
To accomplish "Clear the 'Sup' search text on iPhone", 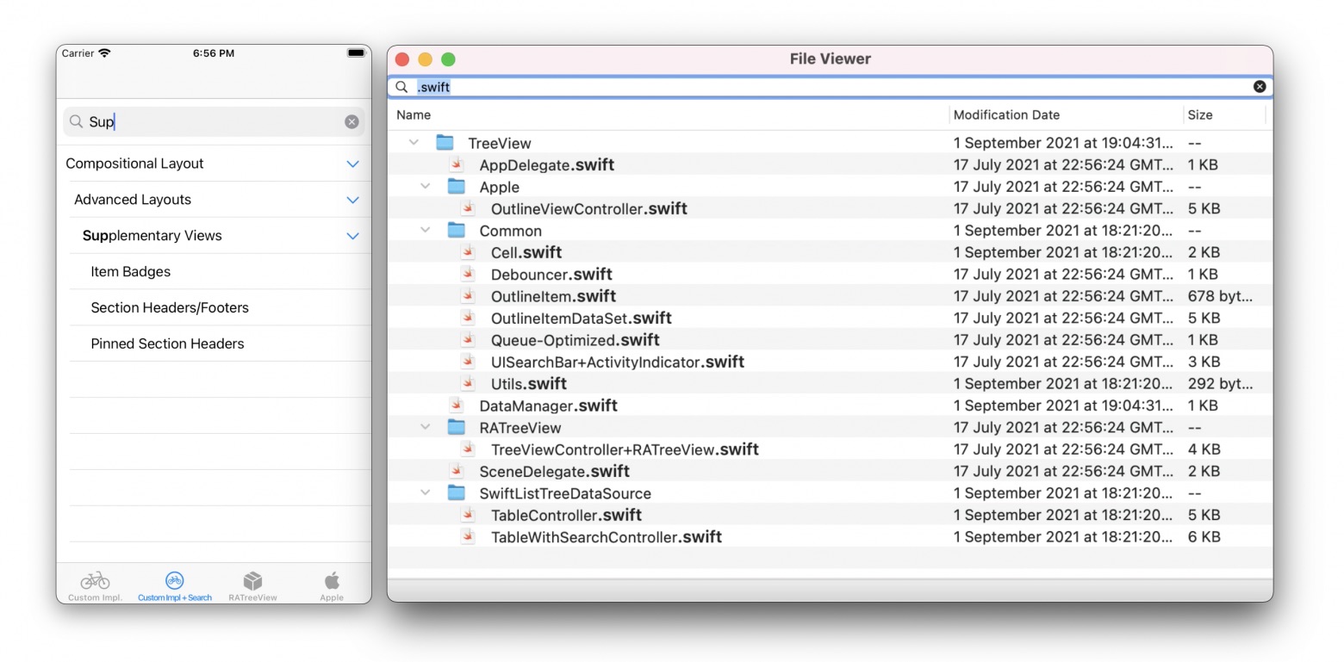I will (x=352, y=122).
